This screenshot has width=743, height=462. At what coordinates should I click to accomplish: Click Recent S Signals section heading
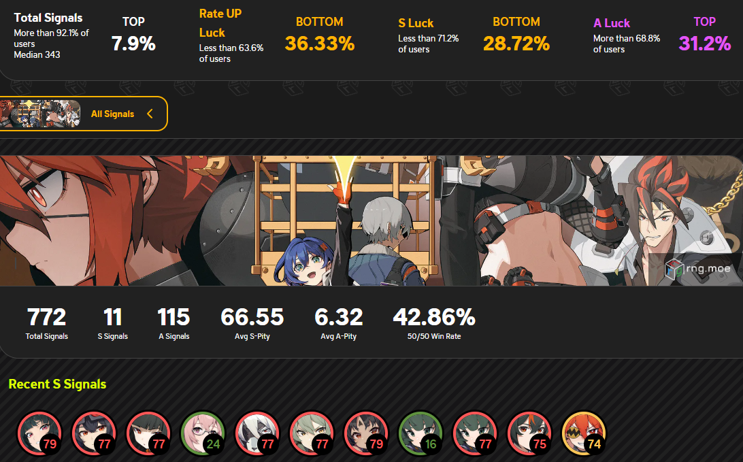[x=57, y=384]
